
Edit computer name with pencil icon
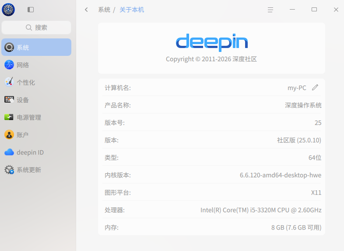[x=315, y=88]
